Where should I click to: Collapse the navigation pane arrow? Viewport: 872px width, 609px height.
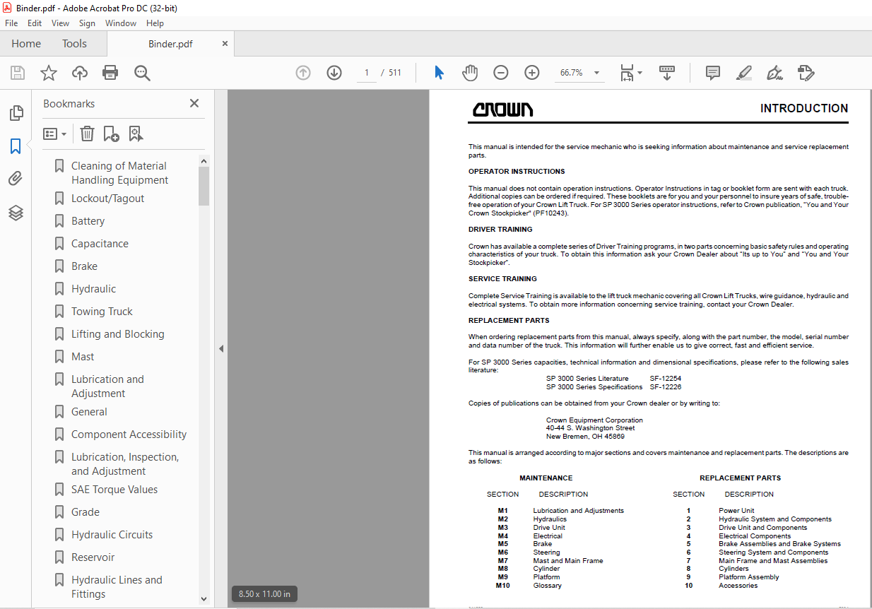pos(221,348)
